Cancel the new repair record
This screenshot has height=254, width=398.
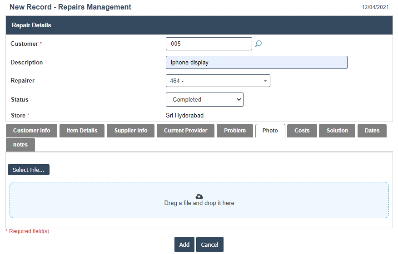point(209,244)
